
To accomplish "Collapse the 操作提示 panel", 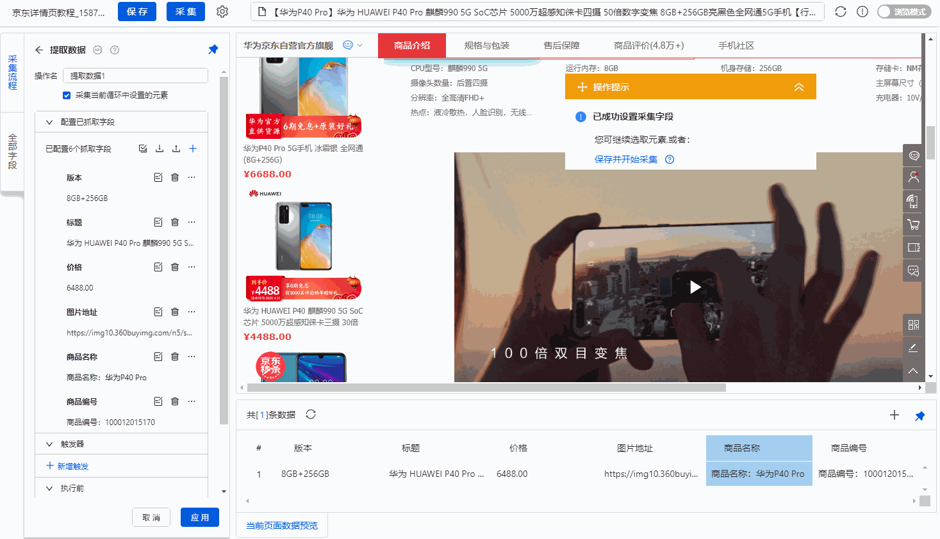I will tap(798, 87).
